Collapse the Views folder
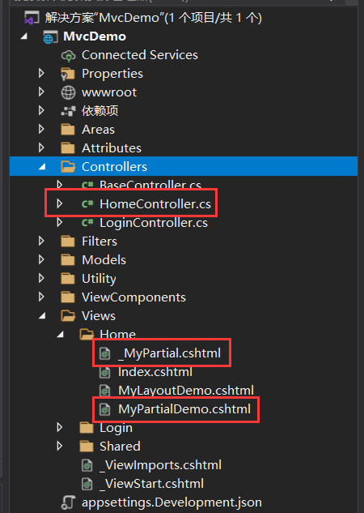Image resolution: width=364 pixels, height=513 pixels. coord(42,316)
